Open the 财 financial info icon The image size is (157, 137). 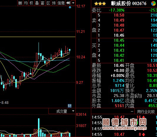coord(70,106)
